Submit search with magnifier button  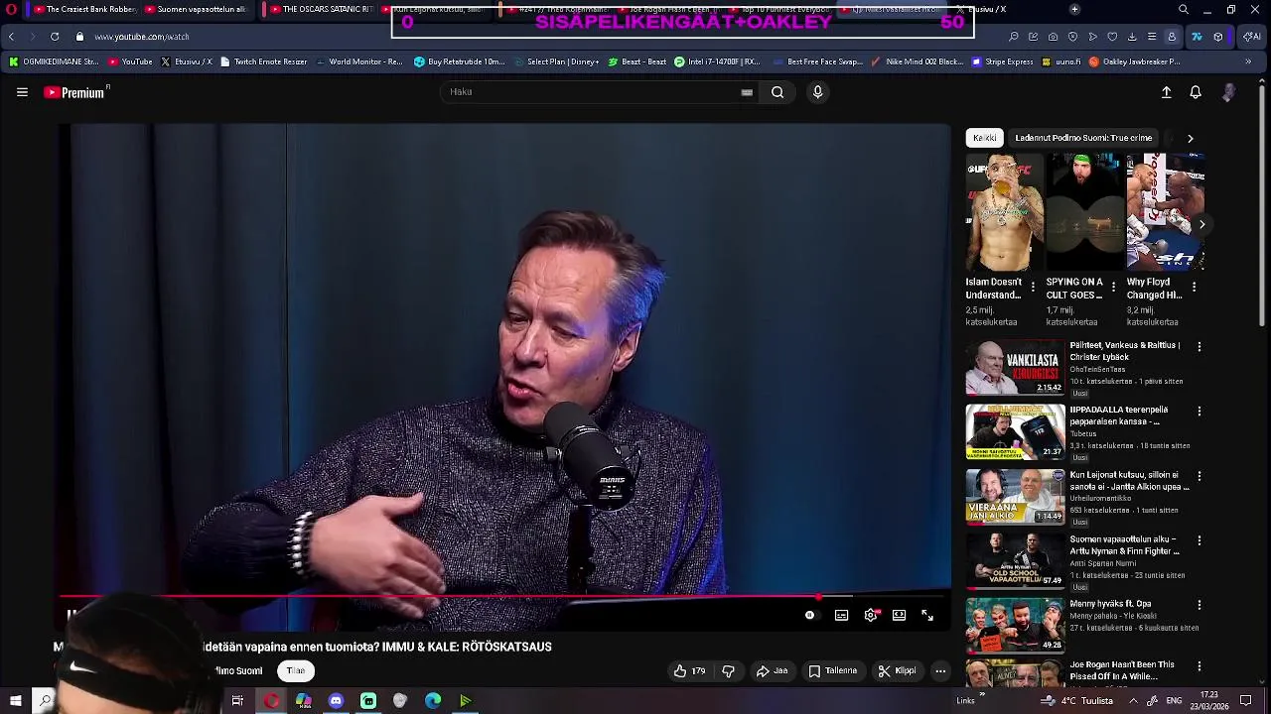point(777,92)
